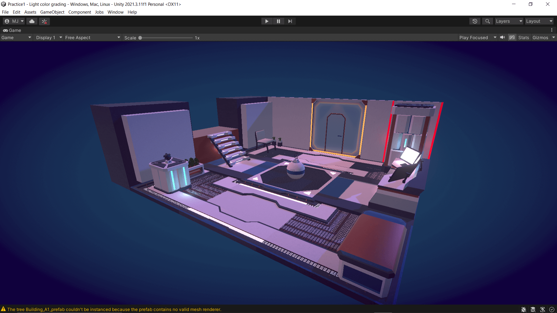Screen dimensions: 557x313
Task: Toggle the Game view shortcuts keyboard icon
Action: click(512, 37)
